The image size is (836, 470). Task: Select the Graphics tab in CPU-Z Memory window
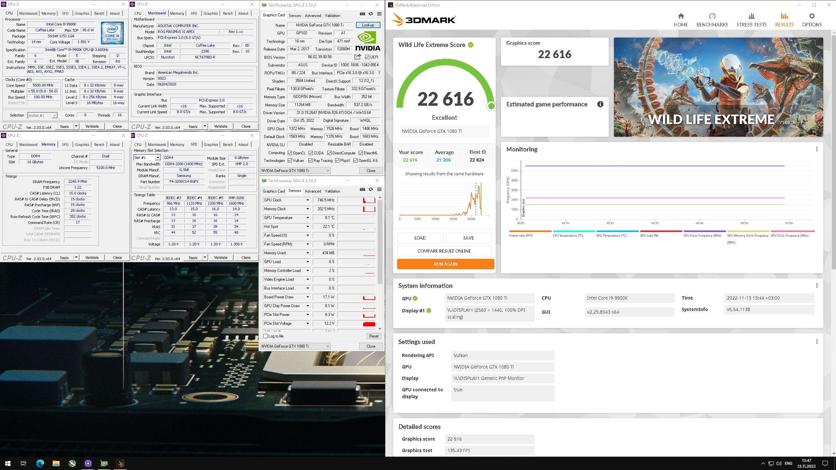(x=82, y=145)
